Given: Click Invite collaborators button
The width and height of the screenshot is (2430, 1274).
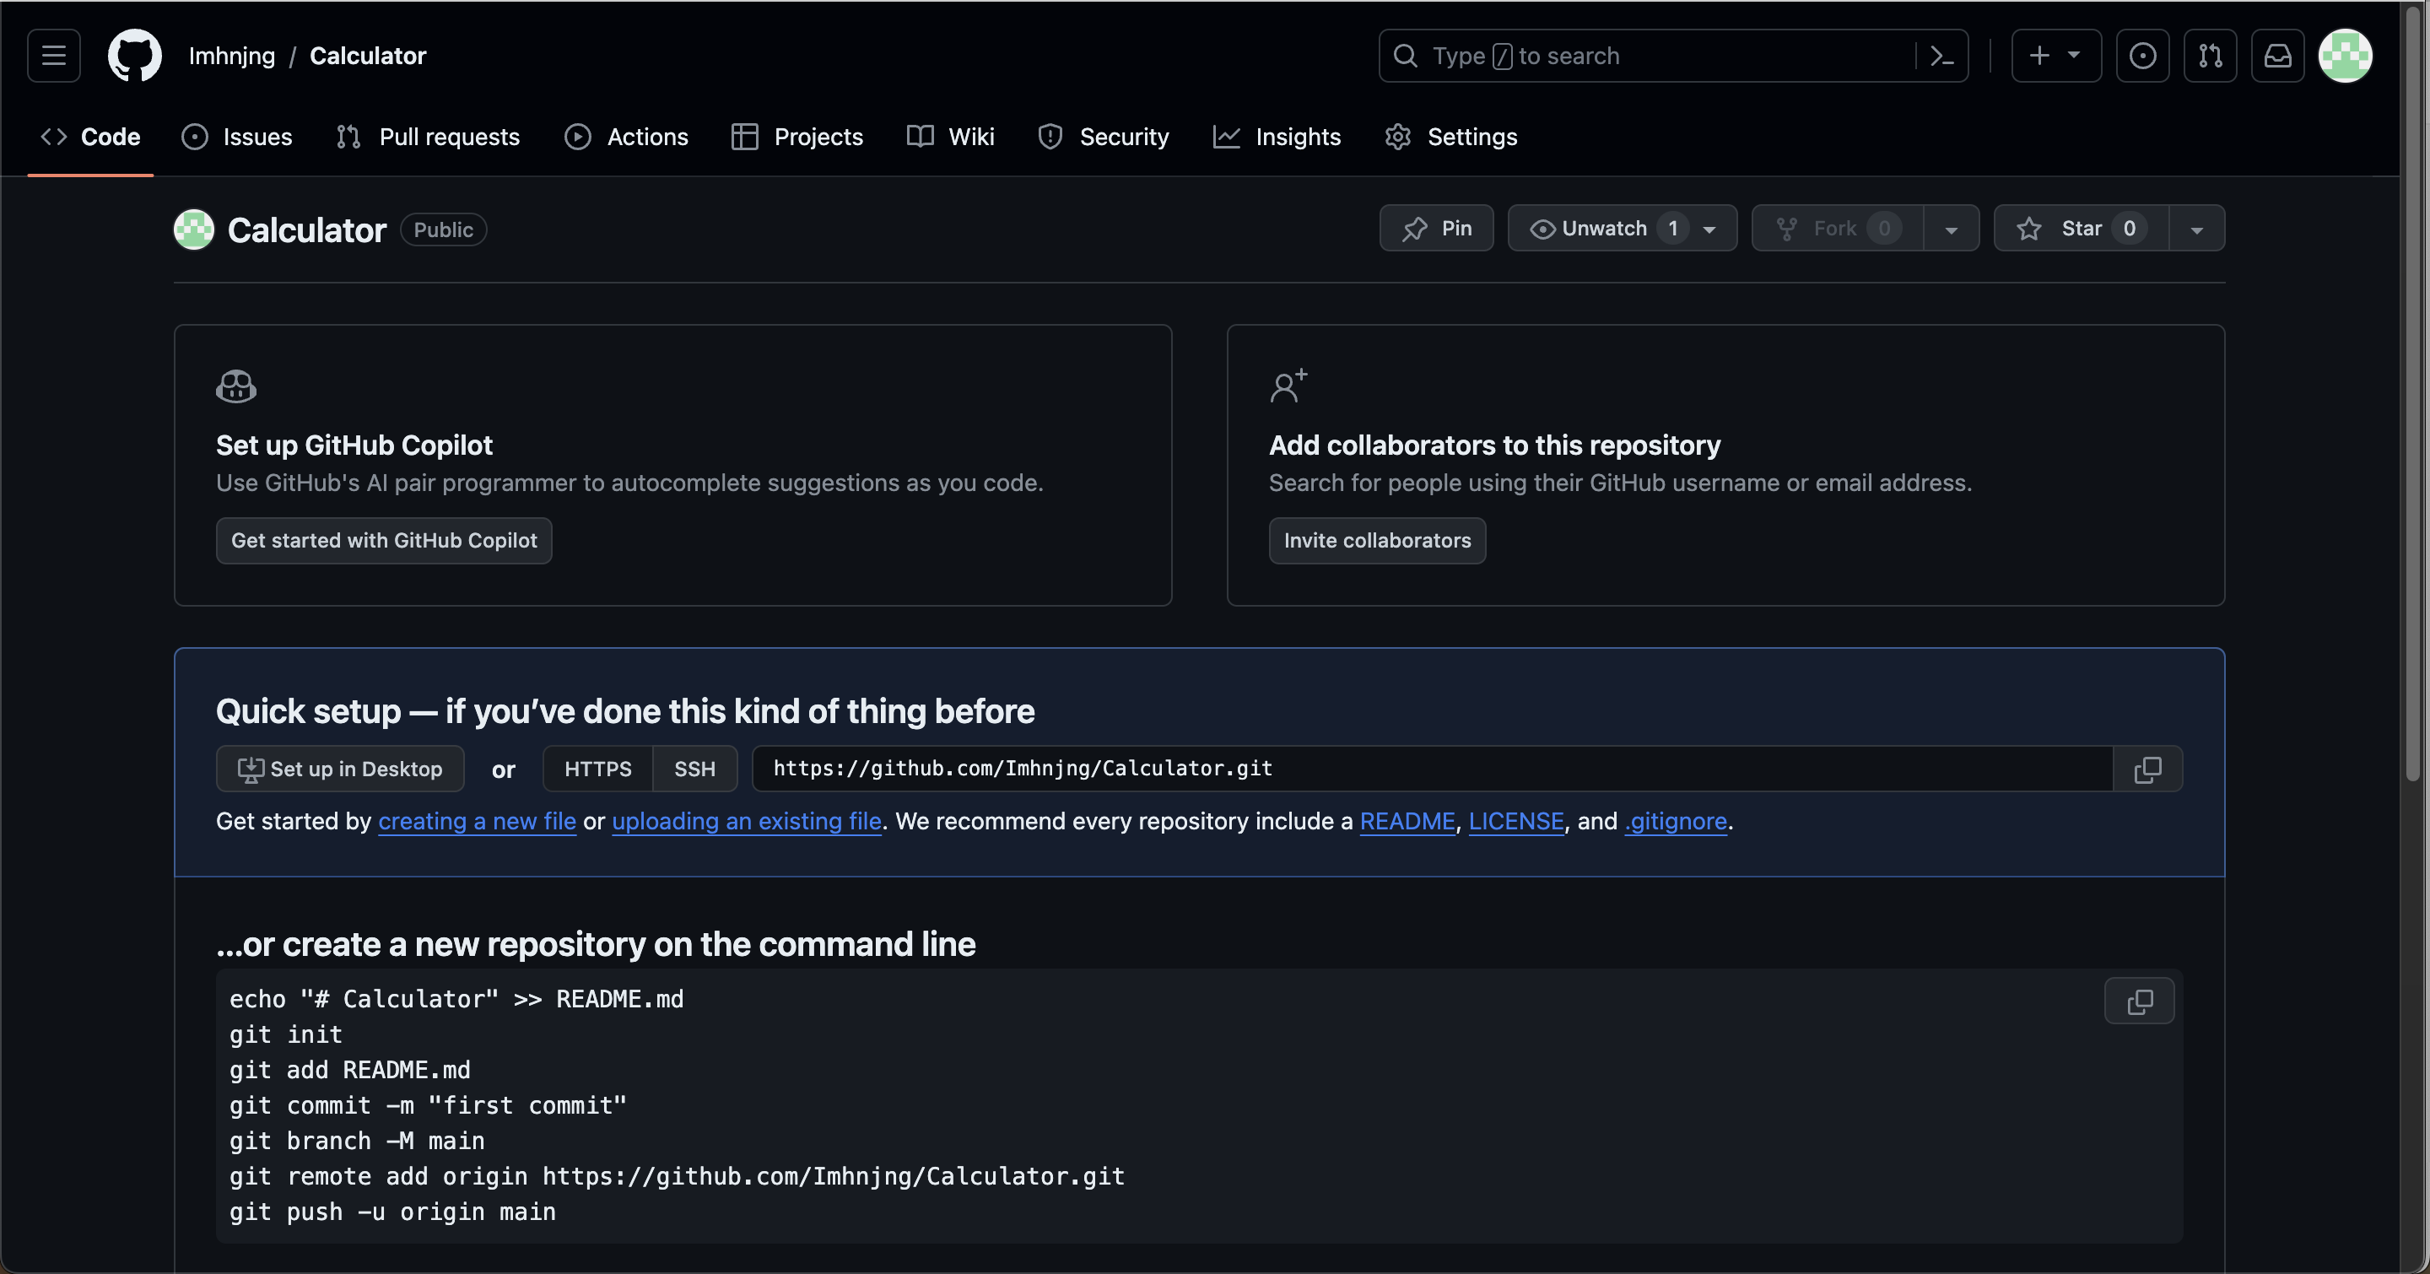Looking at the screenshot, I should pos(1377,542).
